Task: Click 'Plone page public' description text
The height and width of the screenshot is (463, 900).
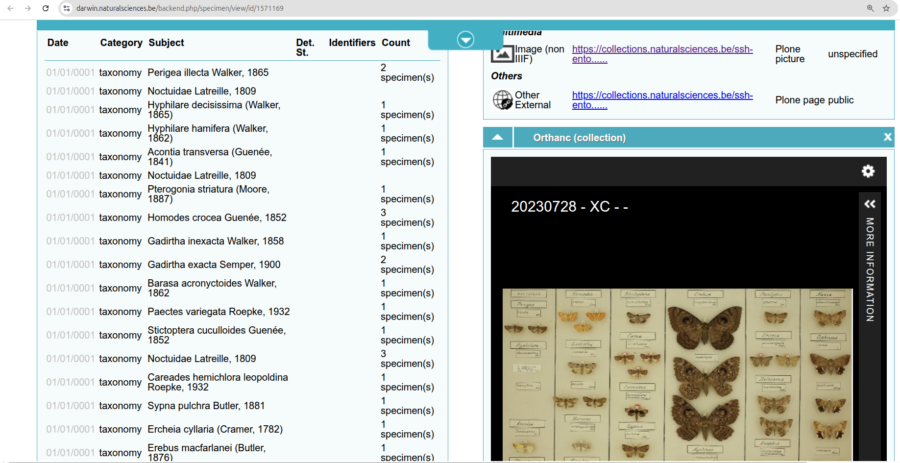Action: point(814,100)
